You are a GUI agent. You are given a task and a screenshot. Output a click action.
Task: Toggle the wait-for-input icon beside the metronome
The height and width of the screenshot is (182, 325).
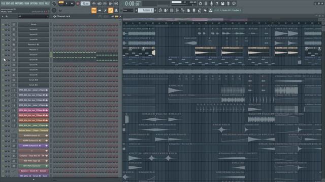click(100, 4)
